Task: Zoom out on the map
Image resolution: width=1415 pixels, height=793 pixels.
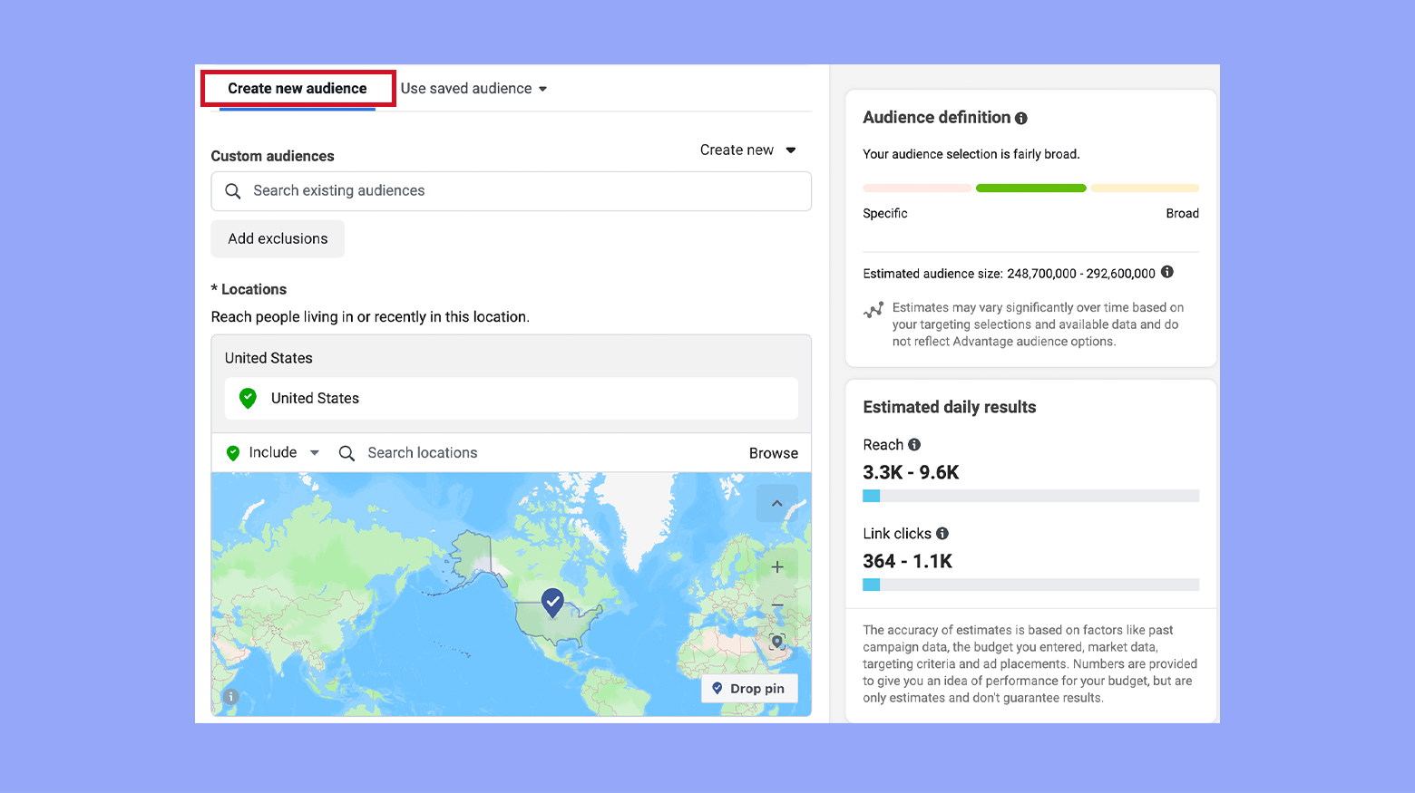Action: (776, 604)
